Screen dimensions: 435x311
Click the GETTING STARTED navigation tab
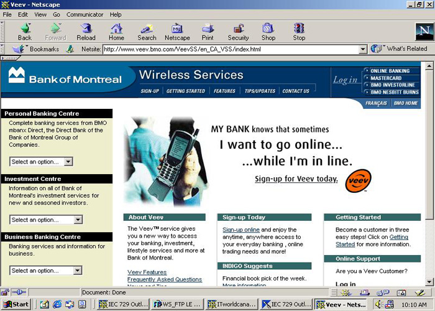(x=186, y=91)
